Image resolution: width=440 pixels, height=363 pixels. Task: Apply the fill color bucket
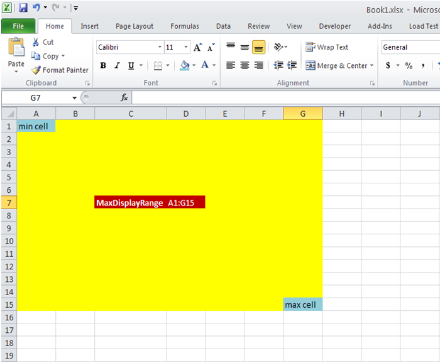click(185, 65)
